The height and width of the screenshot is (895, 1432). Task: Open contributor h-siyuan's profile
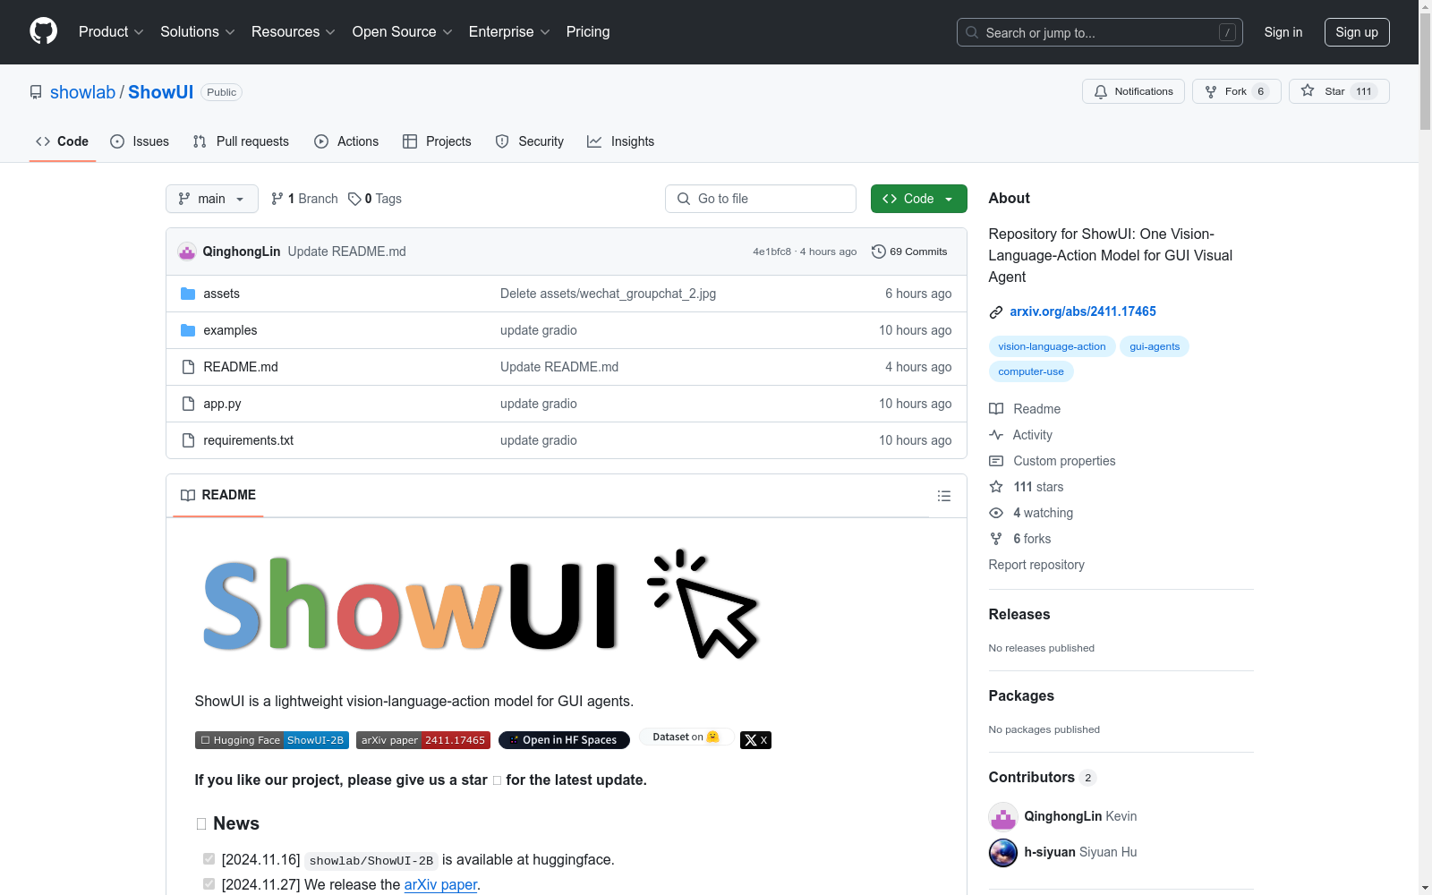coord(1050,852)
